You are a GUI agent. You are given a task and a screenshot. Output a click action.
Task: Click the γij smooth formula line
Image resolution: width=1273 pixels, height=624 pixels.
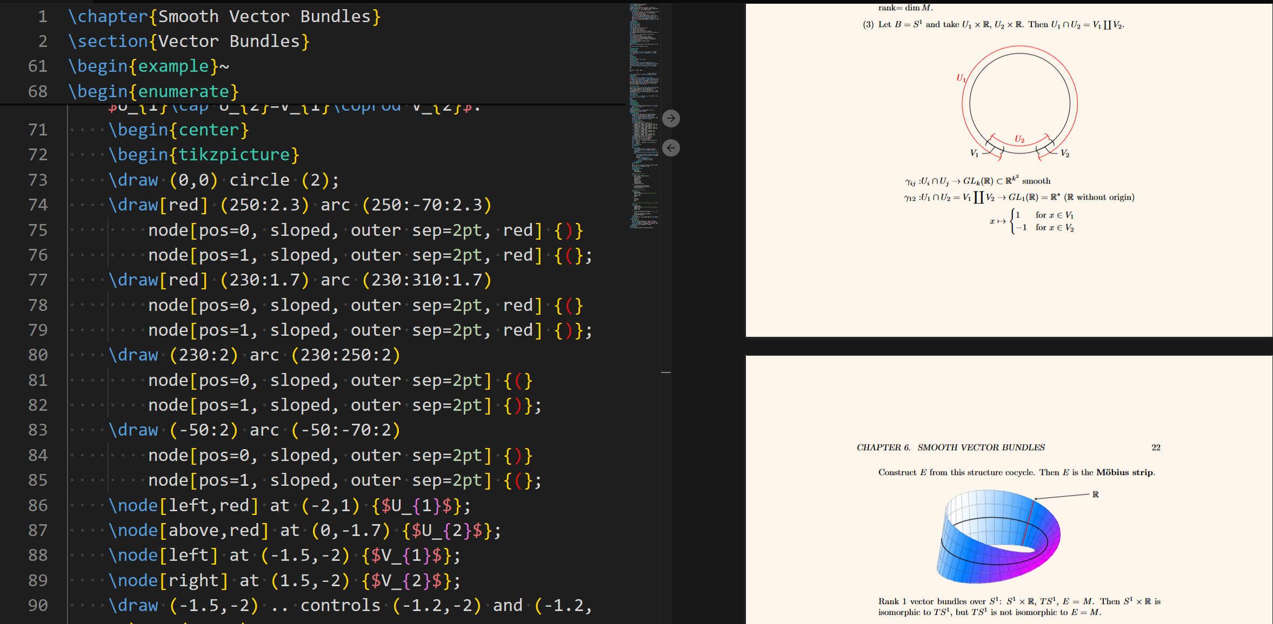tap(977, 181)
